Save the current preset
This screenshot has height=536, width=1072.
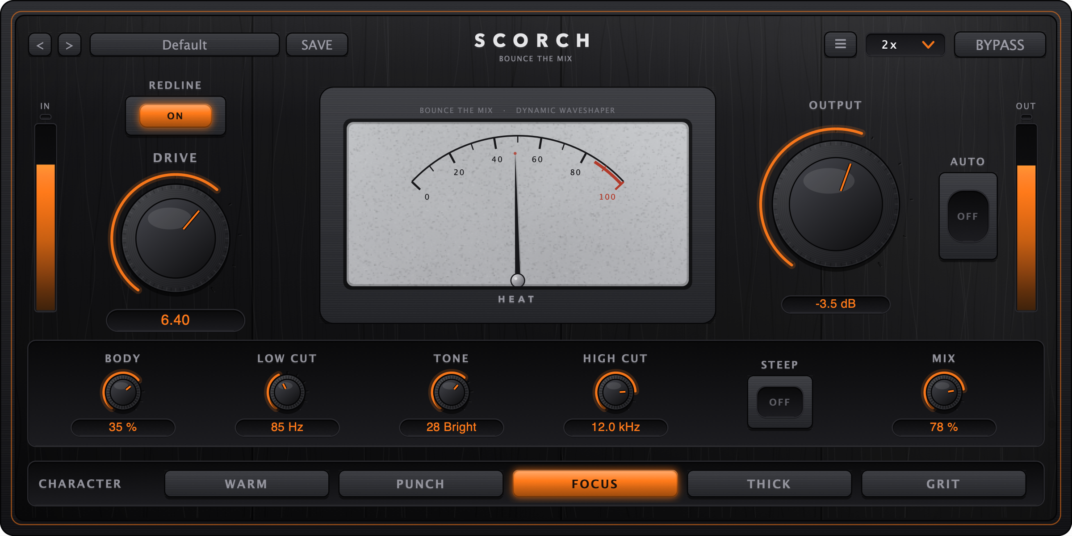317,45
